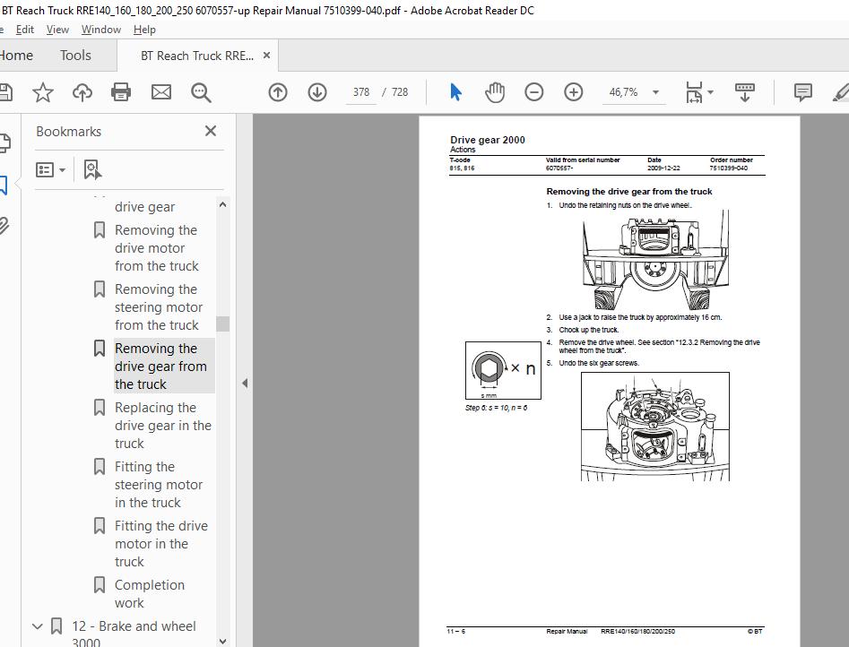This screenshot has height=647, width=849.
Task: Collapse the navigation pane arrow
Action: pyautogui.click(x=245, y=384)
